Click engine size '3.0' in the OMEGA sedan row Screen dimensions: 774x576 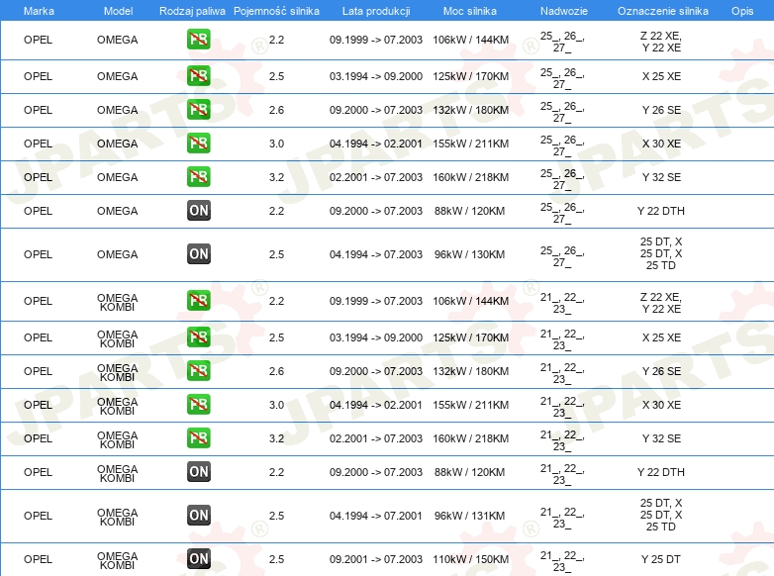(x=276, y=144)
